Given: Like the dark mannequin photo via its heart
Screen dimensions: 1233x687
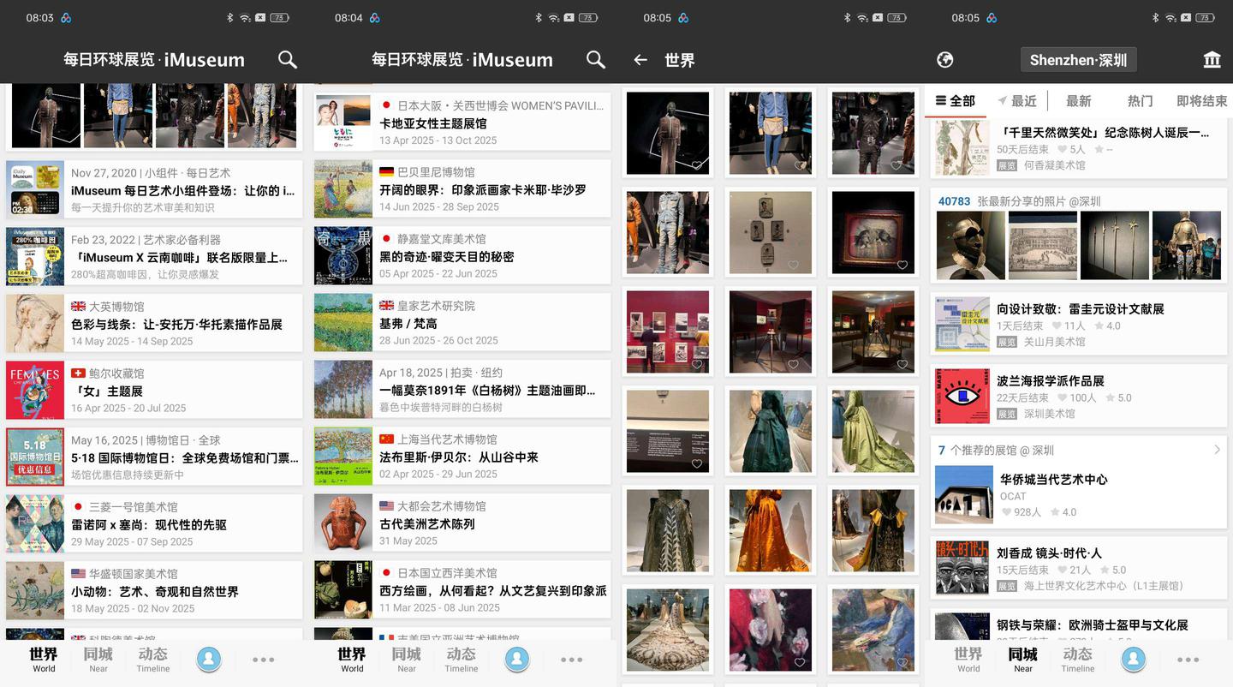Looking at the screenshot, I should (x=697, y=166).
